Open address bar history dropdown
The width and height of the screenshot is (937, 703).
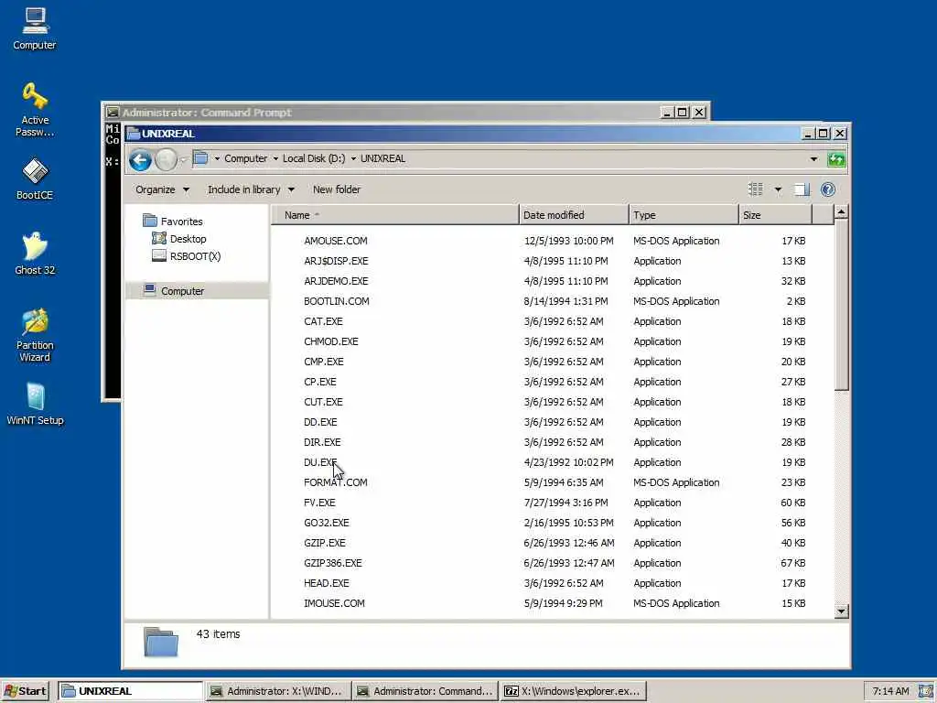[x=813, y=159]
